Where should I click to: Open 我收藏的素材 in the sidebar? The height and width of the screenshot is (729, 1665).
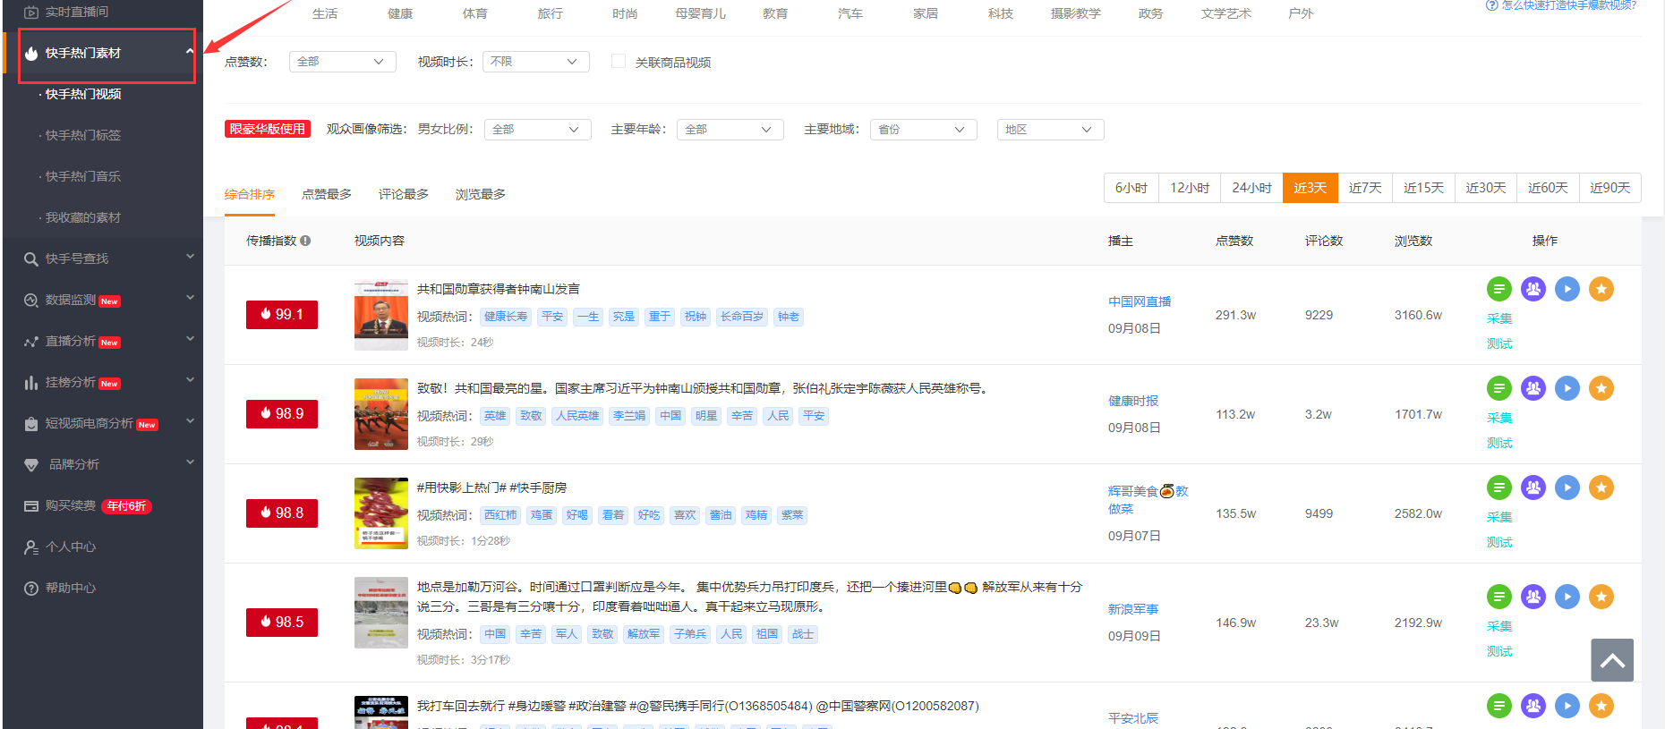point(83,217)
